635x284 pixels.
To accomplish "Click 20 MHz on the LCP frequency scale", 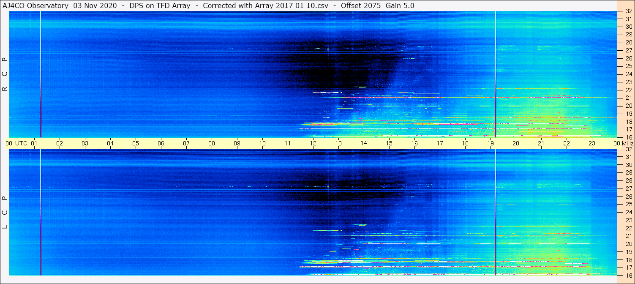I will pos(628,244).
